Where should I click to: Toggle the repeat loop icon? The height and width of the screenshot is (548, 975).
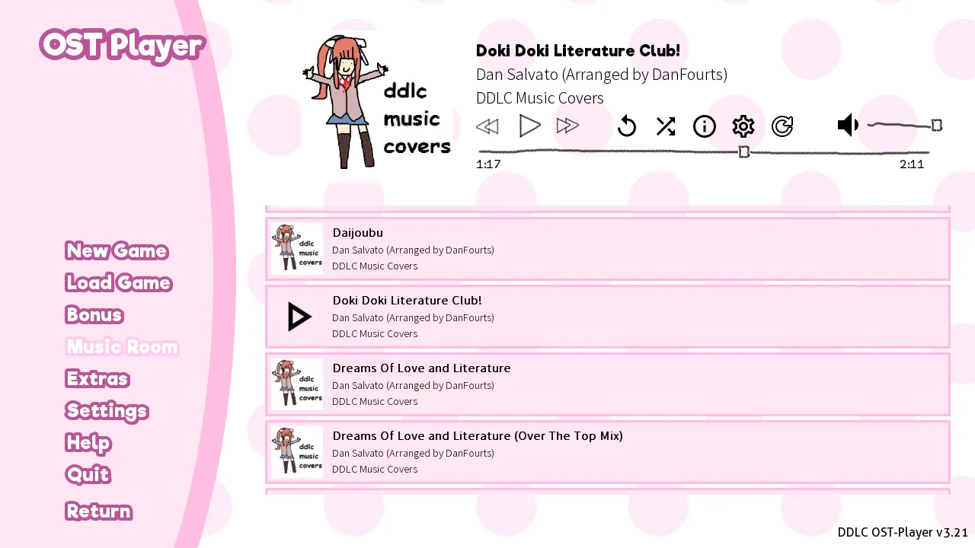627,126
